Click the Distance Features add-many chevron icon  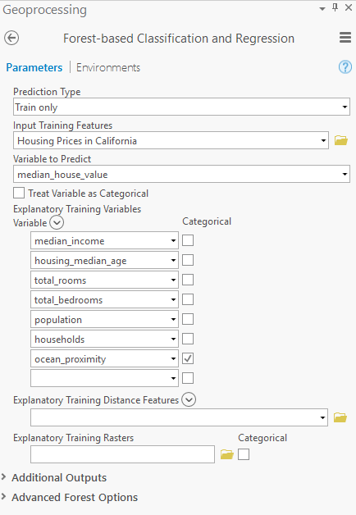click(x=189, y=399)
